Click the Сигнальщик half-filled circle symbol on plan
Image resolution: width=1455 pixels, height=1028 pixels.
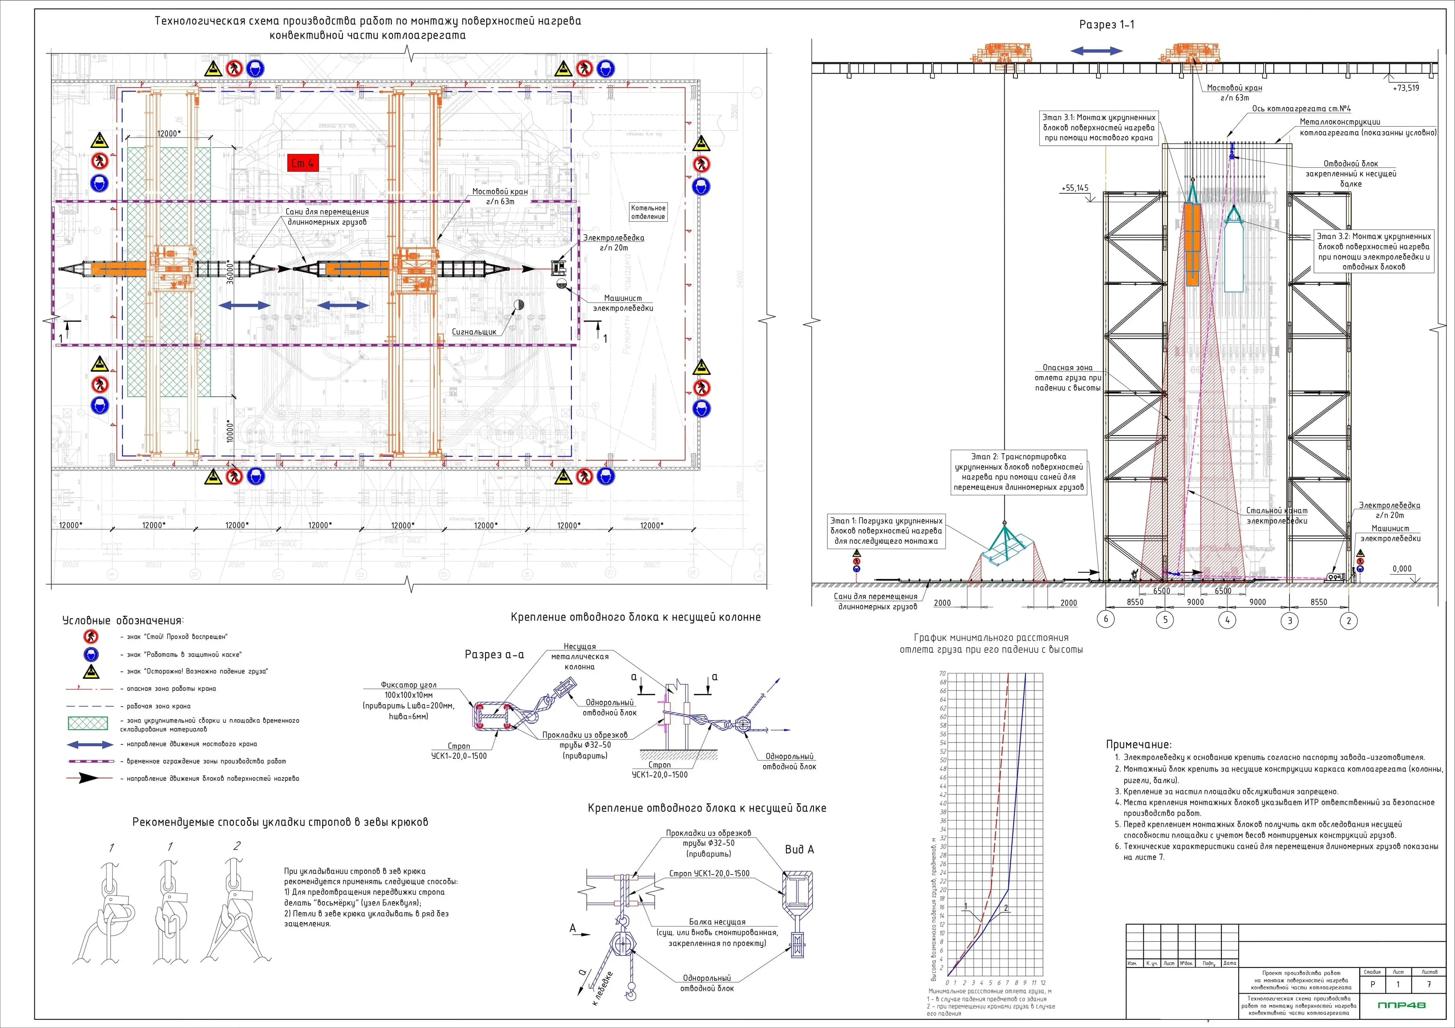(x=519, y=305)
